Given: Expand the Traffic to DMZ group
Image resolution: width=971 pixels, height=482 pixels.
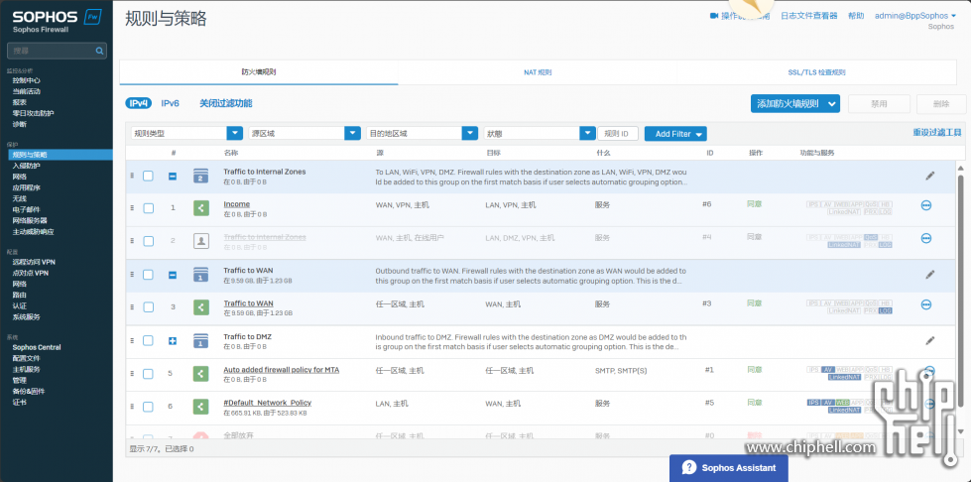Looking at the screenshot, I should point(173,341).
